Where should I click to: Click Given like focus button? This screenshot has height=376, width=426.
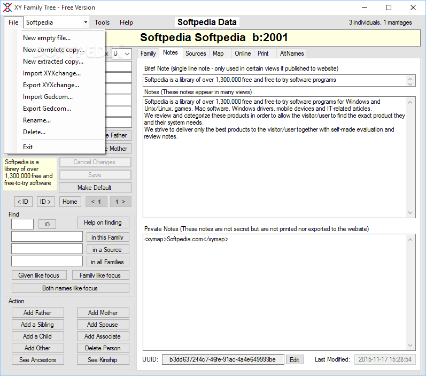[39, 275]
